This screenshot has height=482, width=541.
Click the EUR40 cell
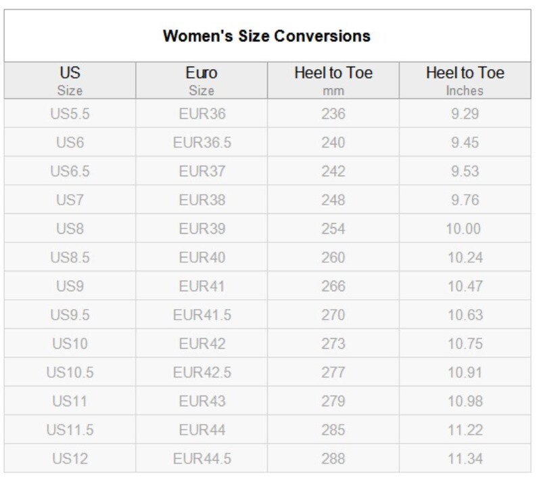(202, 257)
